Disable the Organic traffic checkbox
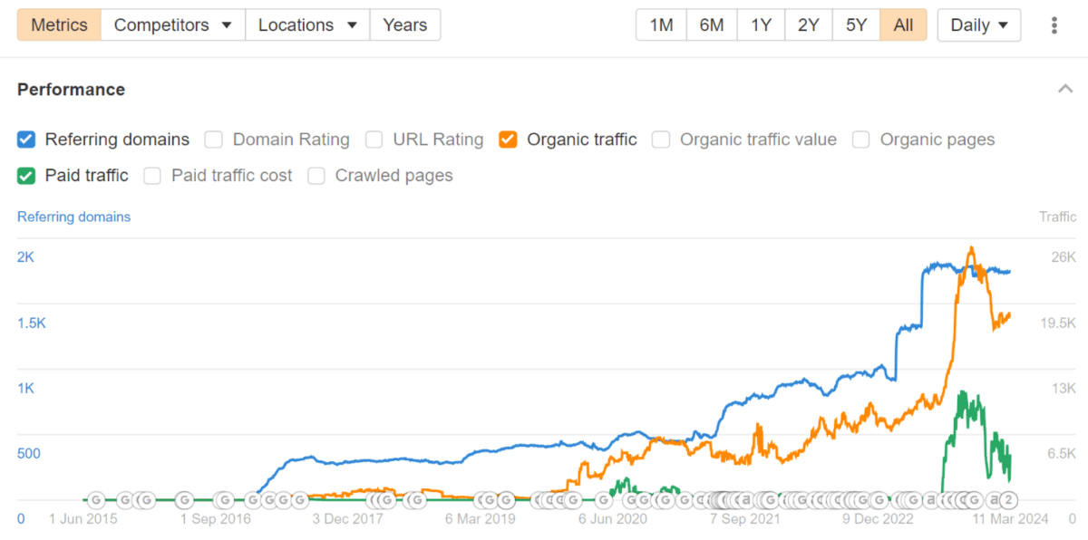1088x540 pixels. click(509, 140)
